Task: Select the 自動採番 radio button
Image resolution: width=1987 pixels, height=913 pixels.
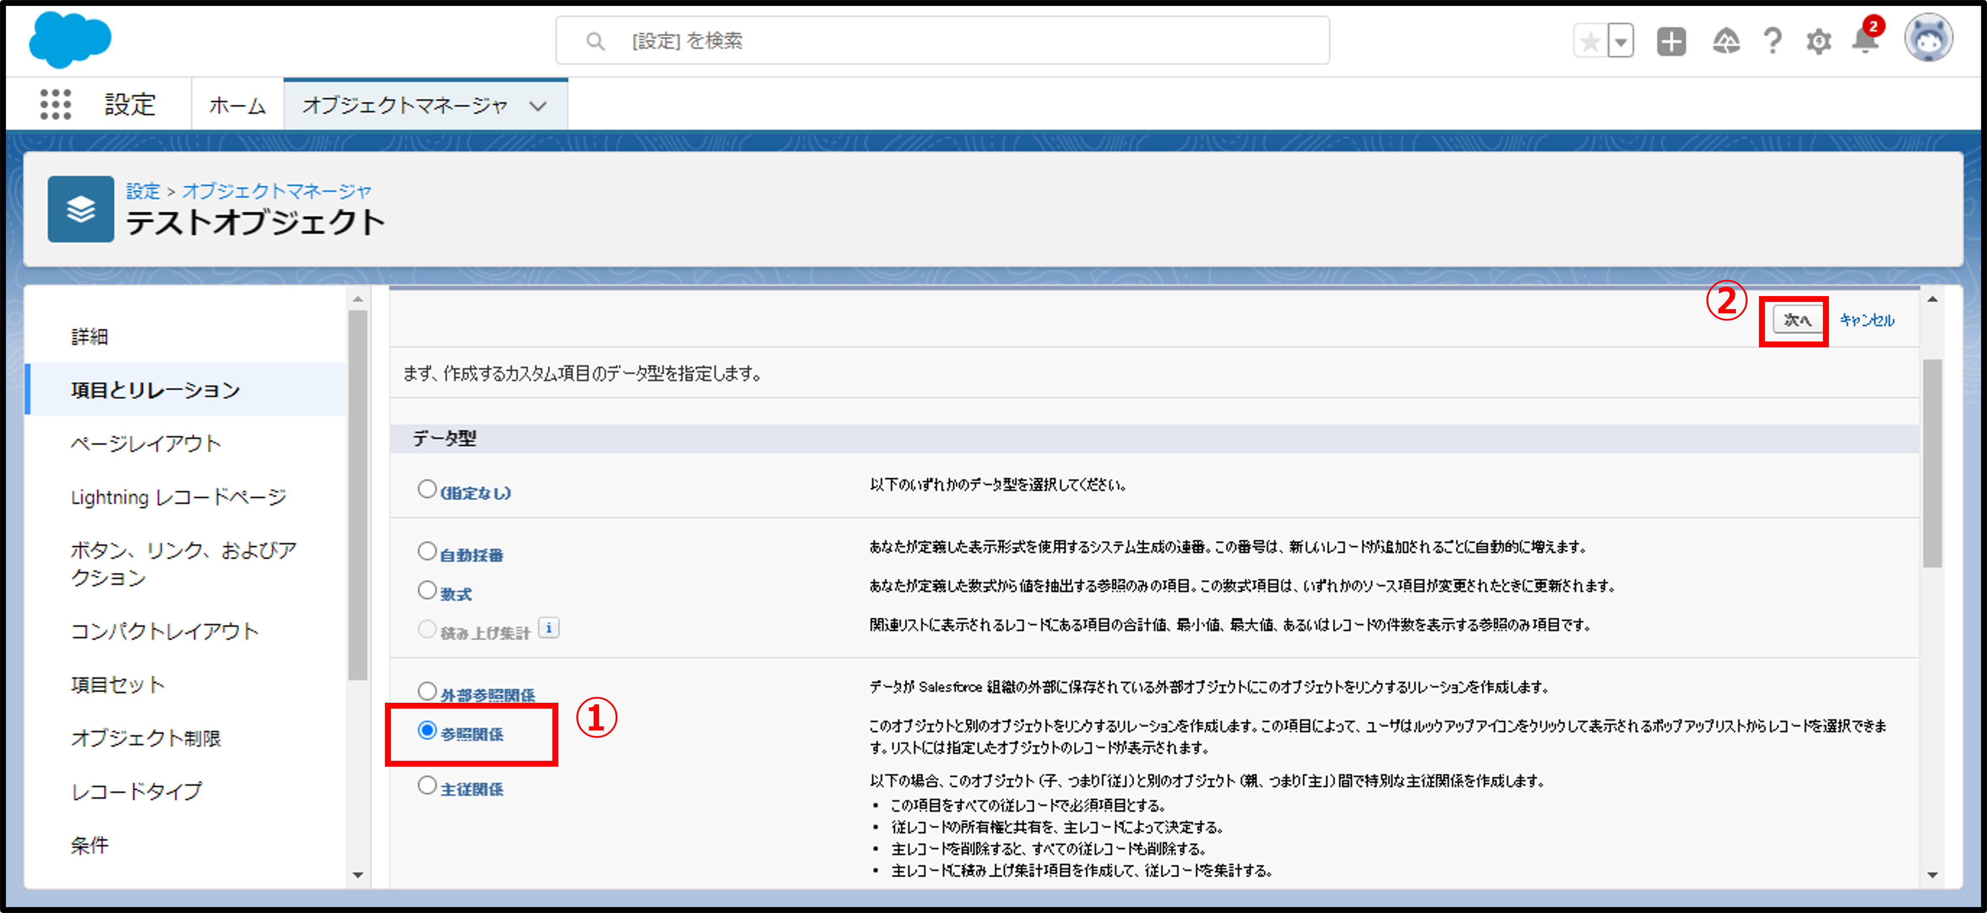Action: [x=427, y=551]
